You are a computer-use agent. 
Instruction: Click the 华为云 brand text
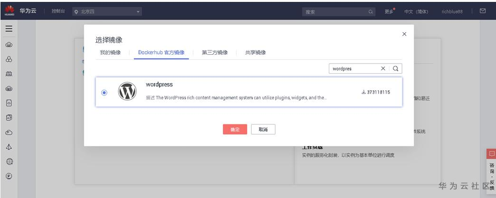28,11
